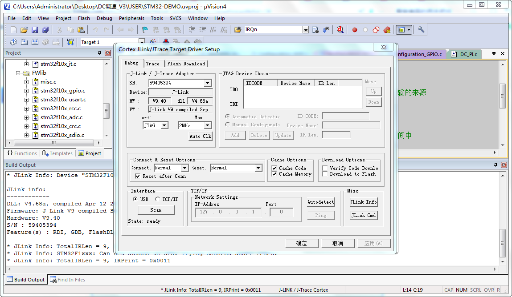Insert bookmark using the flag icon
This screenshot has height=297, width=512.
(145, 30)
